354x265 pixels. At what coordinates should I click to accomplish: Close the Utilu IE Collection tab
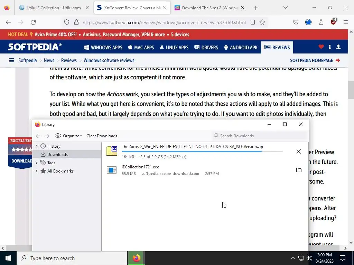point(87,8)
